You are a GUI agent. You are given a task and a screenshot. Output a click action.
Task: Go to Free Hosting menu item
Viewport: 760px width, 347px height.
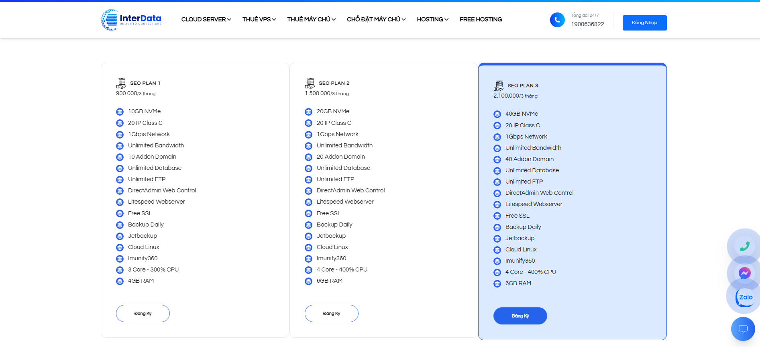pos(481,19)
